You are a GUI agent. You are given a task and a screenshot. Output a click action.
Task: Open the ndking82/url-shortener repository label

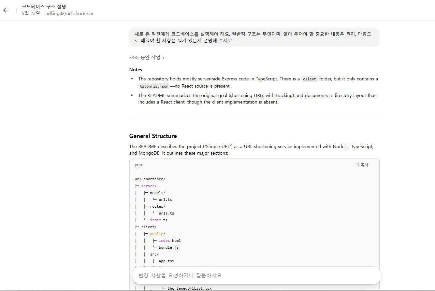pyautogui.click(x=69, y=13)
